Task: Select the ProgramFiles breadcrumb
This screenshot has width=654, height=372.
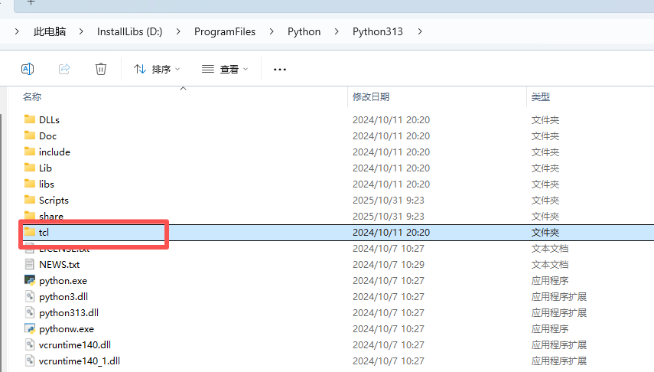Action: click(225, 31)
